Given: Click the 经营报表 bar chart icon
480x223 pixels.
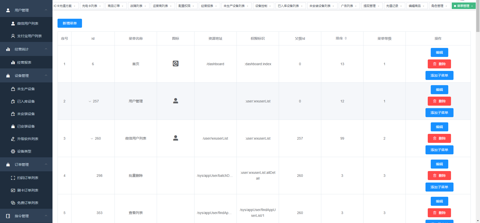Looking at the screenshot, I should (13, 62).
